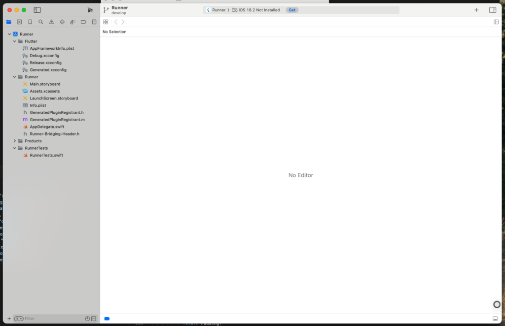Open the Test navigator diamond icon
This screenshot has height=326, width=505.
click(x=62, y=22)
